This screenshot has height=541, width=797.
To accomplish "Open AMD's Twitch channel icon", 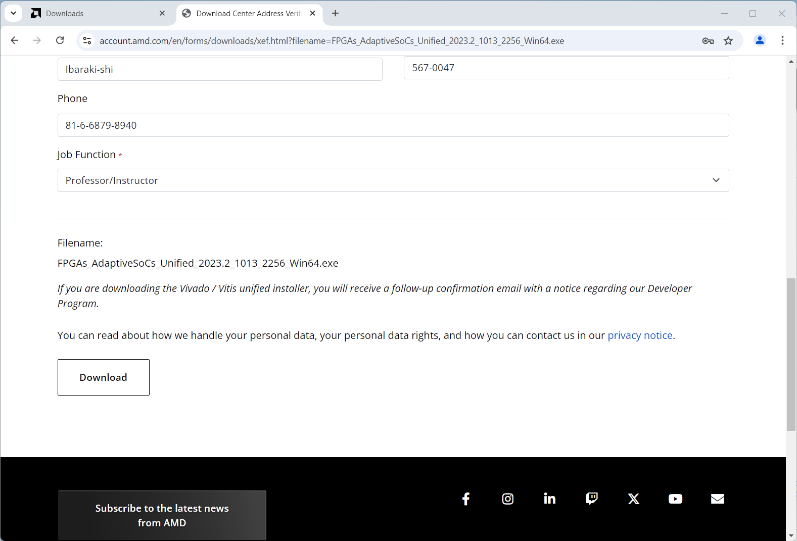I will tap(591, 499).
